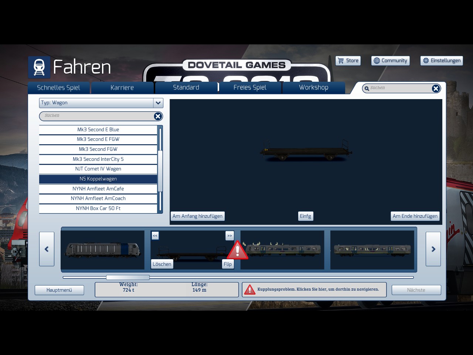Click the Nächste button
Screen dimensions: 473x355
416,290
